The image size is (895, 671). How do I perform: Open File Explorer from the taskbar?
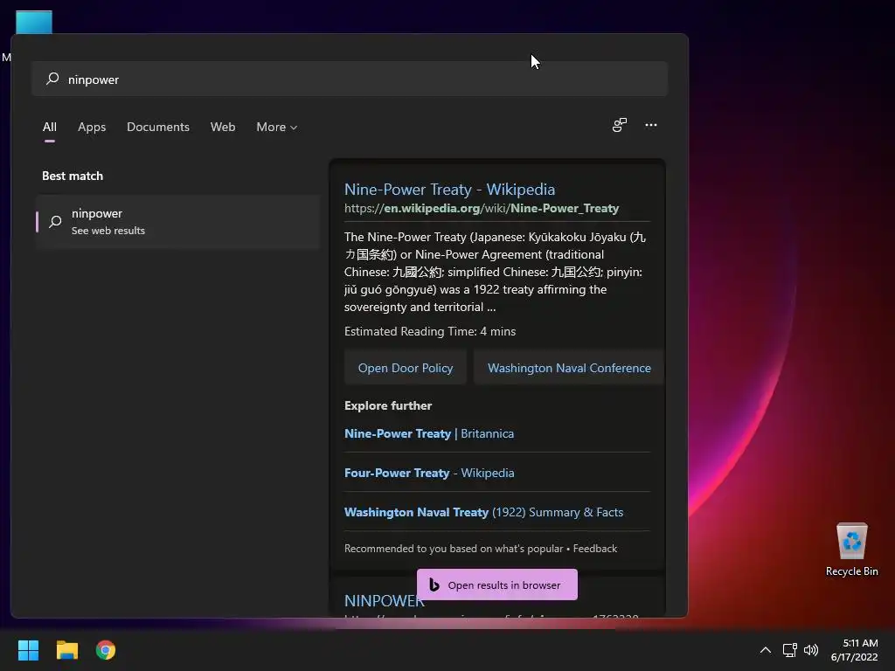coord(66,650)
